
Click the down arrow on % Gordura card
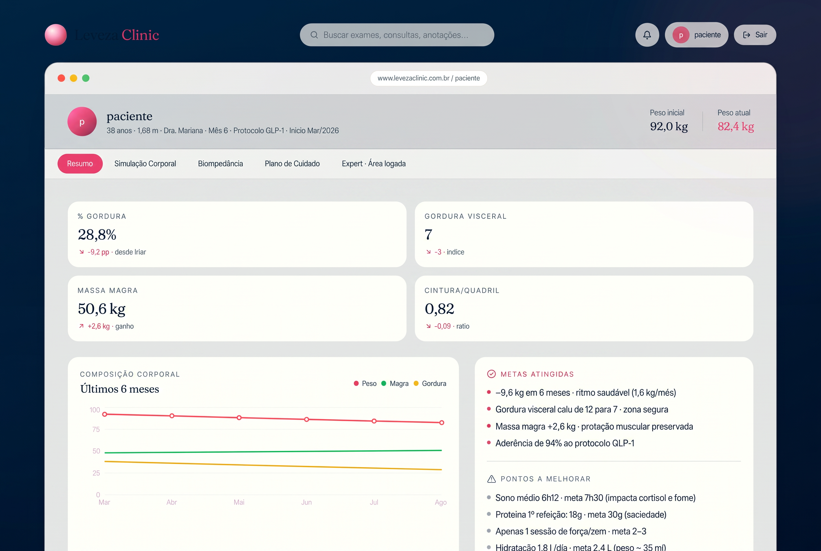coord(82,251)
